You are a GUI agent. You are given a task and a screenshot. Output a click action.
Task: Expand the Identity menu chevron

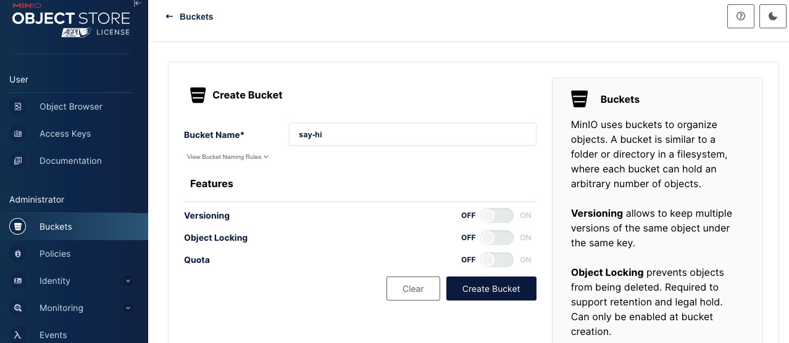tap(128, 281)
